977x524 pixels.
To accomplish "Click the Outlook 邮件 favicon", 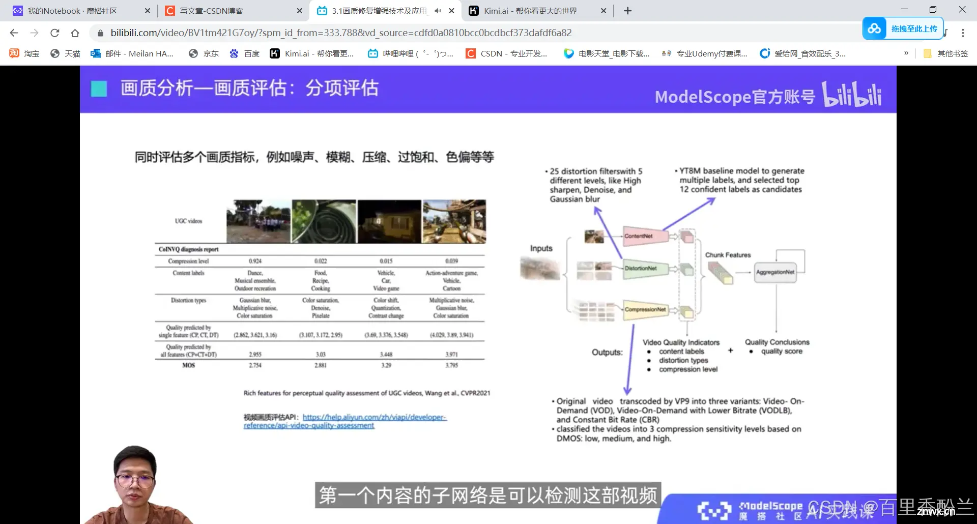I will click(x=96, y=53).
